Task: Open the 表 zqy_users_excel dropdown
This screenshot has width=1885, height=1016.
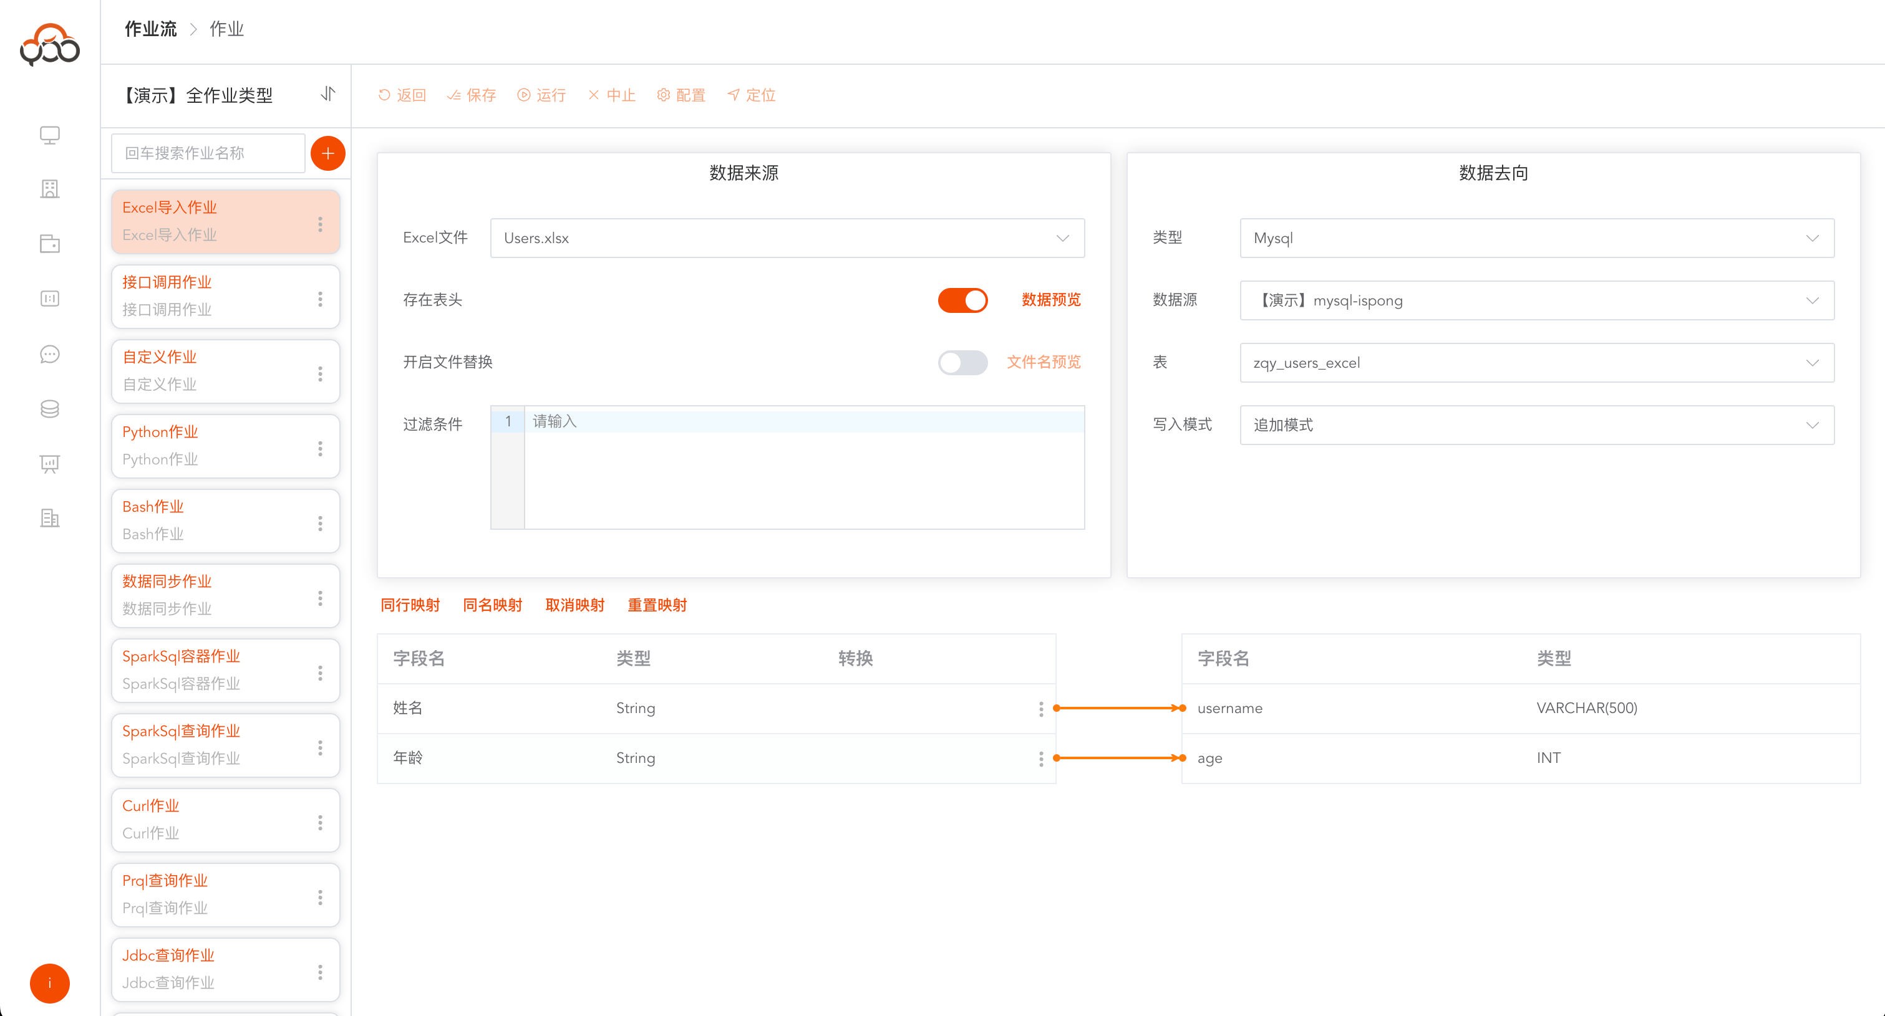Action: coord(1536,363)
